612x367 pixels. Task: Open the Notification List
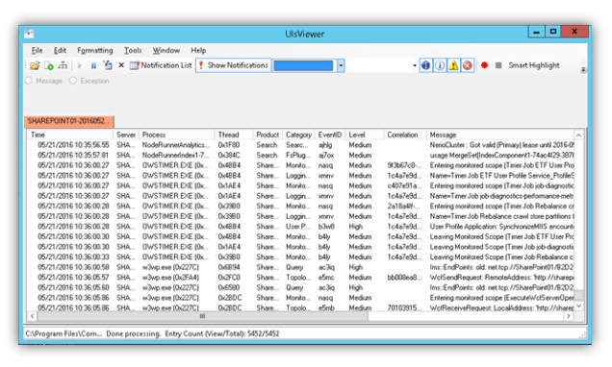162,65
